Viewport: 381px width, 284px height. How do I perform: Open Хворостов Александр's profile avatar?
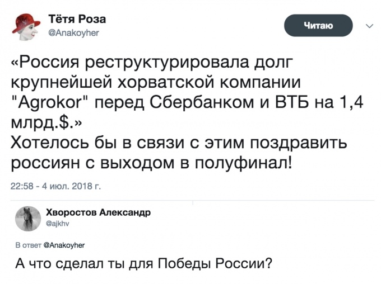tap(28, 219)
